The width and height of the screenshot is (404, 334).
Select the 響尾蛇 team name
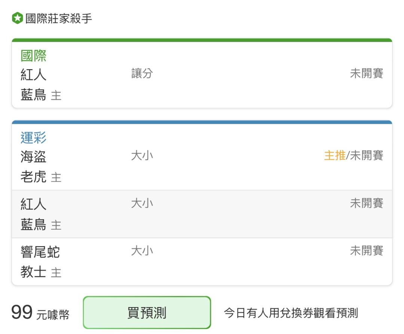click(40, 252)
